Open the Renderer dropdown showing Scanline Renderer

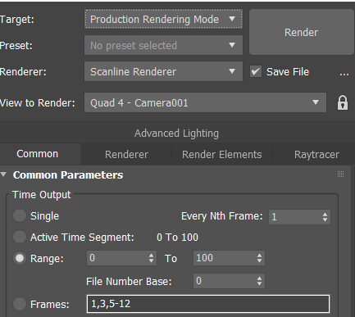tap(163, 71)
